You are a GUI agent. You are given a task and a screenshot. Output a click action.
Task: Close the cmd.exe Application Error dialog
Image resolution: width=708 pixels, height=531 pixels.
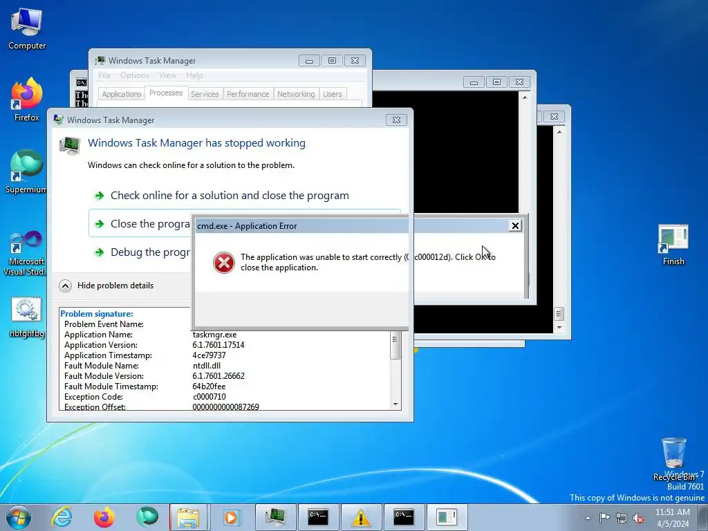point(515,226)
